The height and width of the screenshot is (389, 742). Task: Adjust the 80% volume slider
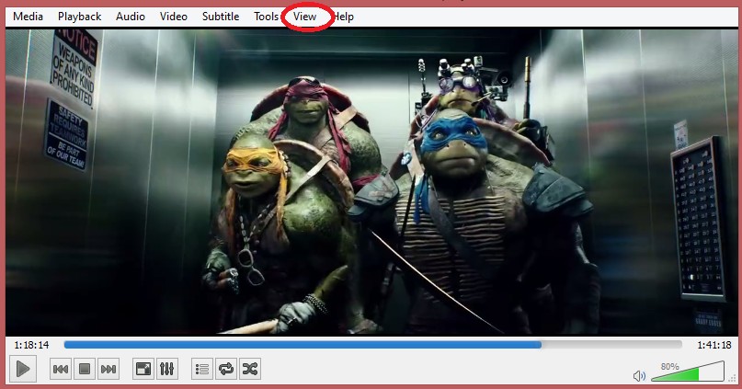point(688,372)
